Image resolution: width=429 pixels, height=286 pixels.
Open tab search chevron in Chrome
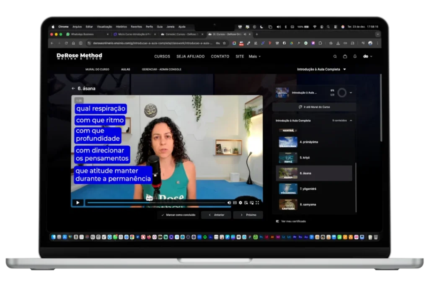pyautogui.click(x=377, y=34)
